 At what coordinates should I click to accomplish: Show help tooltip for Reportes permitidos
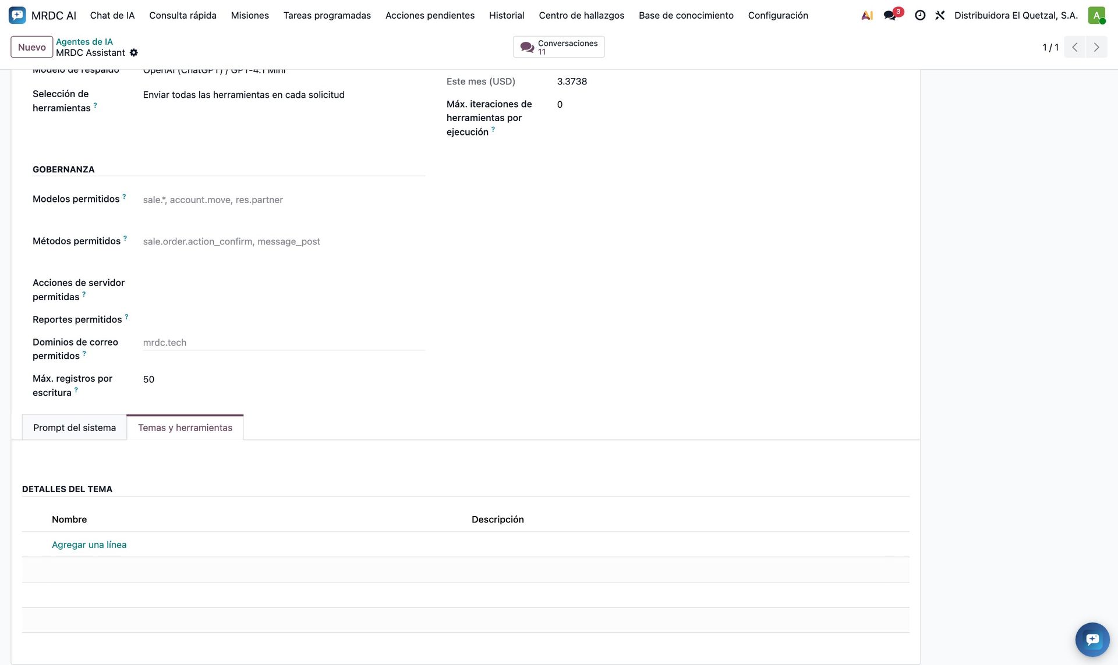click(x=126, y=317)
